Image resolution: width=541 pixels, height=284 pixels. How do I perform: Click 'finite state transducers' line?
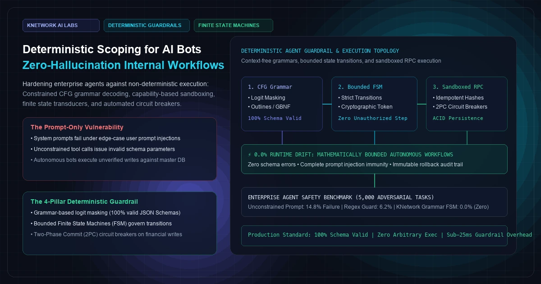point(102,103)
